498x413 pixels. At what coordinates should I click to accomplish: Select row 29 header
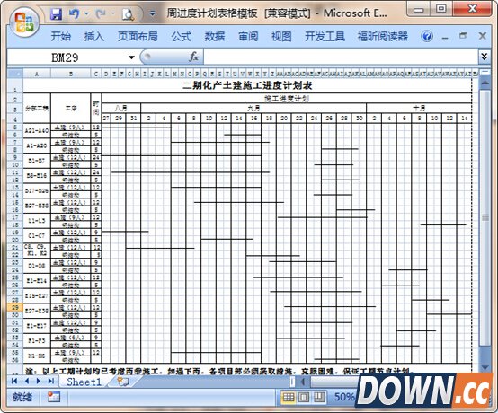[15, 307]
